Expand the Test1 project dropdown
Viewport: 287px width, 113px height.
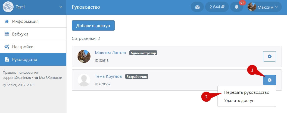click(x=61, y=7)
